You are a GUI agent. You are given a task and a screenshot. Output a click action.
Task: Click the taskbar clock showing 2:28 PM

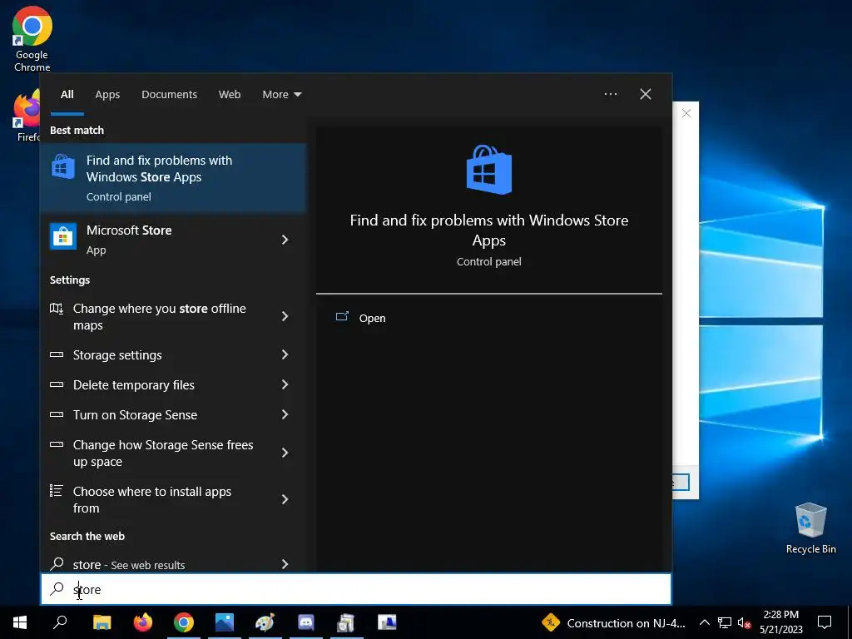point(780,622)
